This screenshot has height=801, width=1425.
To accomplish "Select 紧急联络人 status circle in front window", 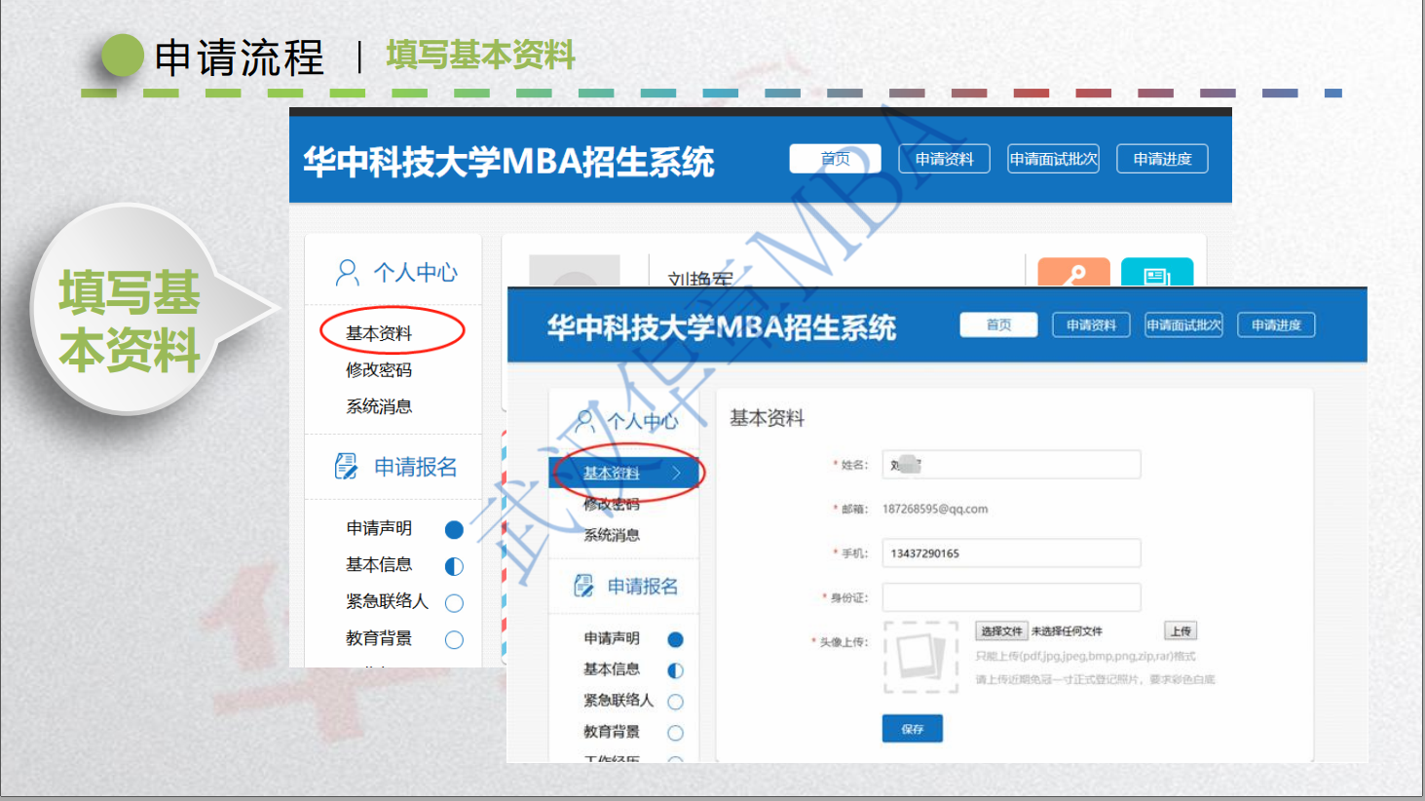I will click(675, 702).
